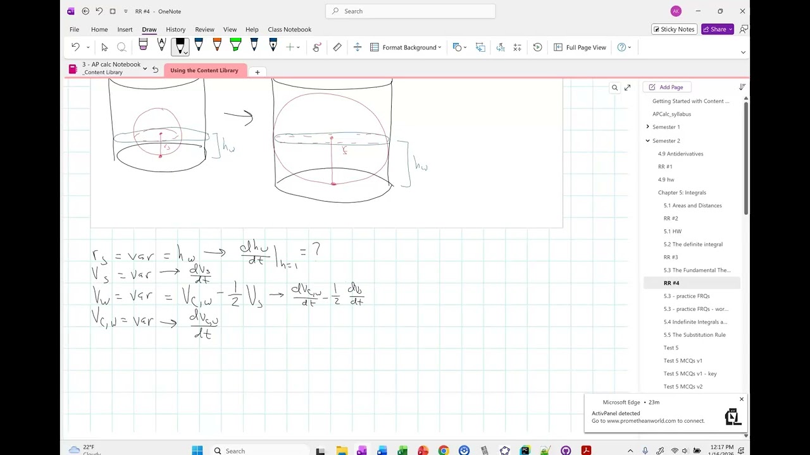
Task: Open the Class Notebook tab
Action: pos(289,30)
